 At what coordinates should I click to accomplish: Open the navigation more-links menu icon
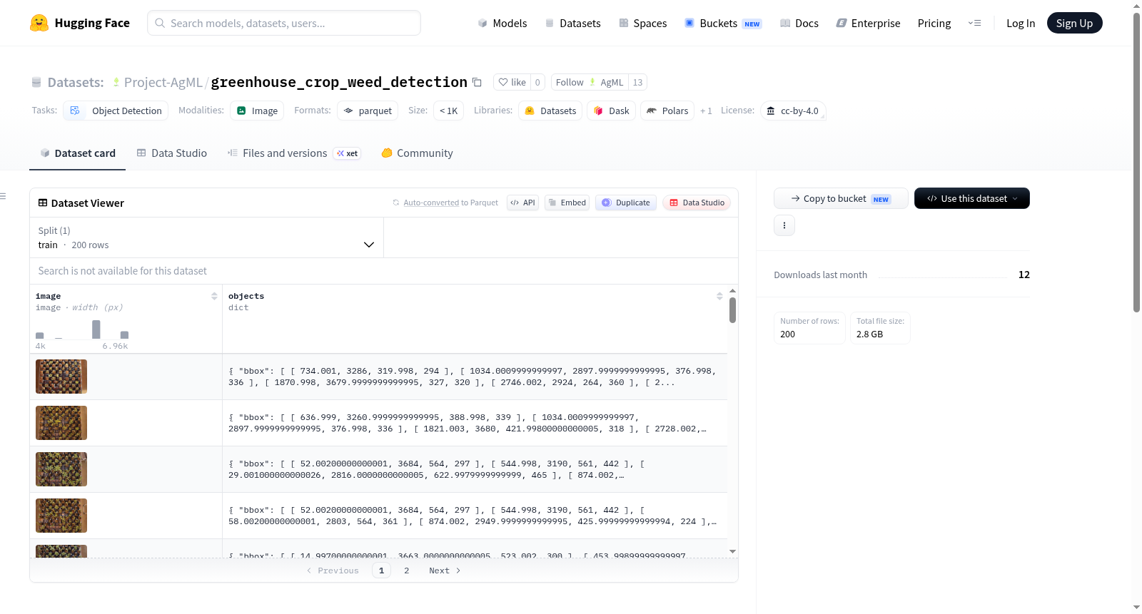tap(974, 23)
